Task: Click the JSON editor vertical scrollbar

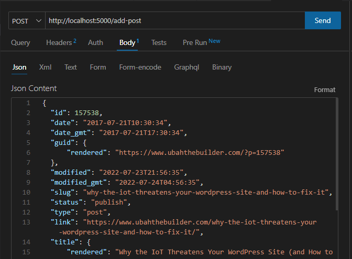Action: click(336, 157)
